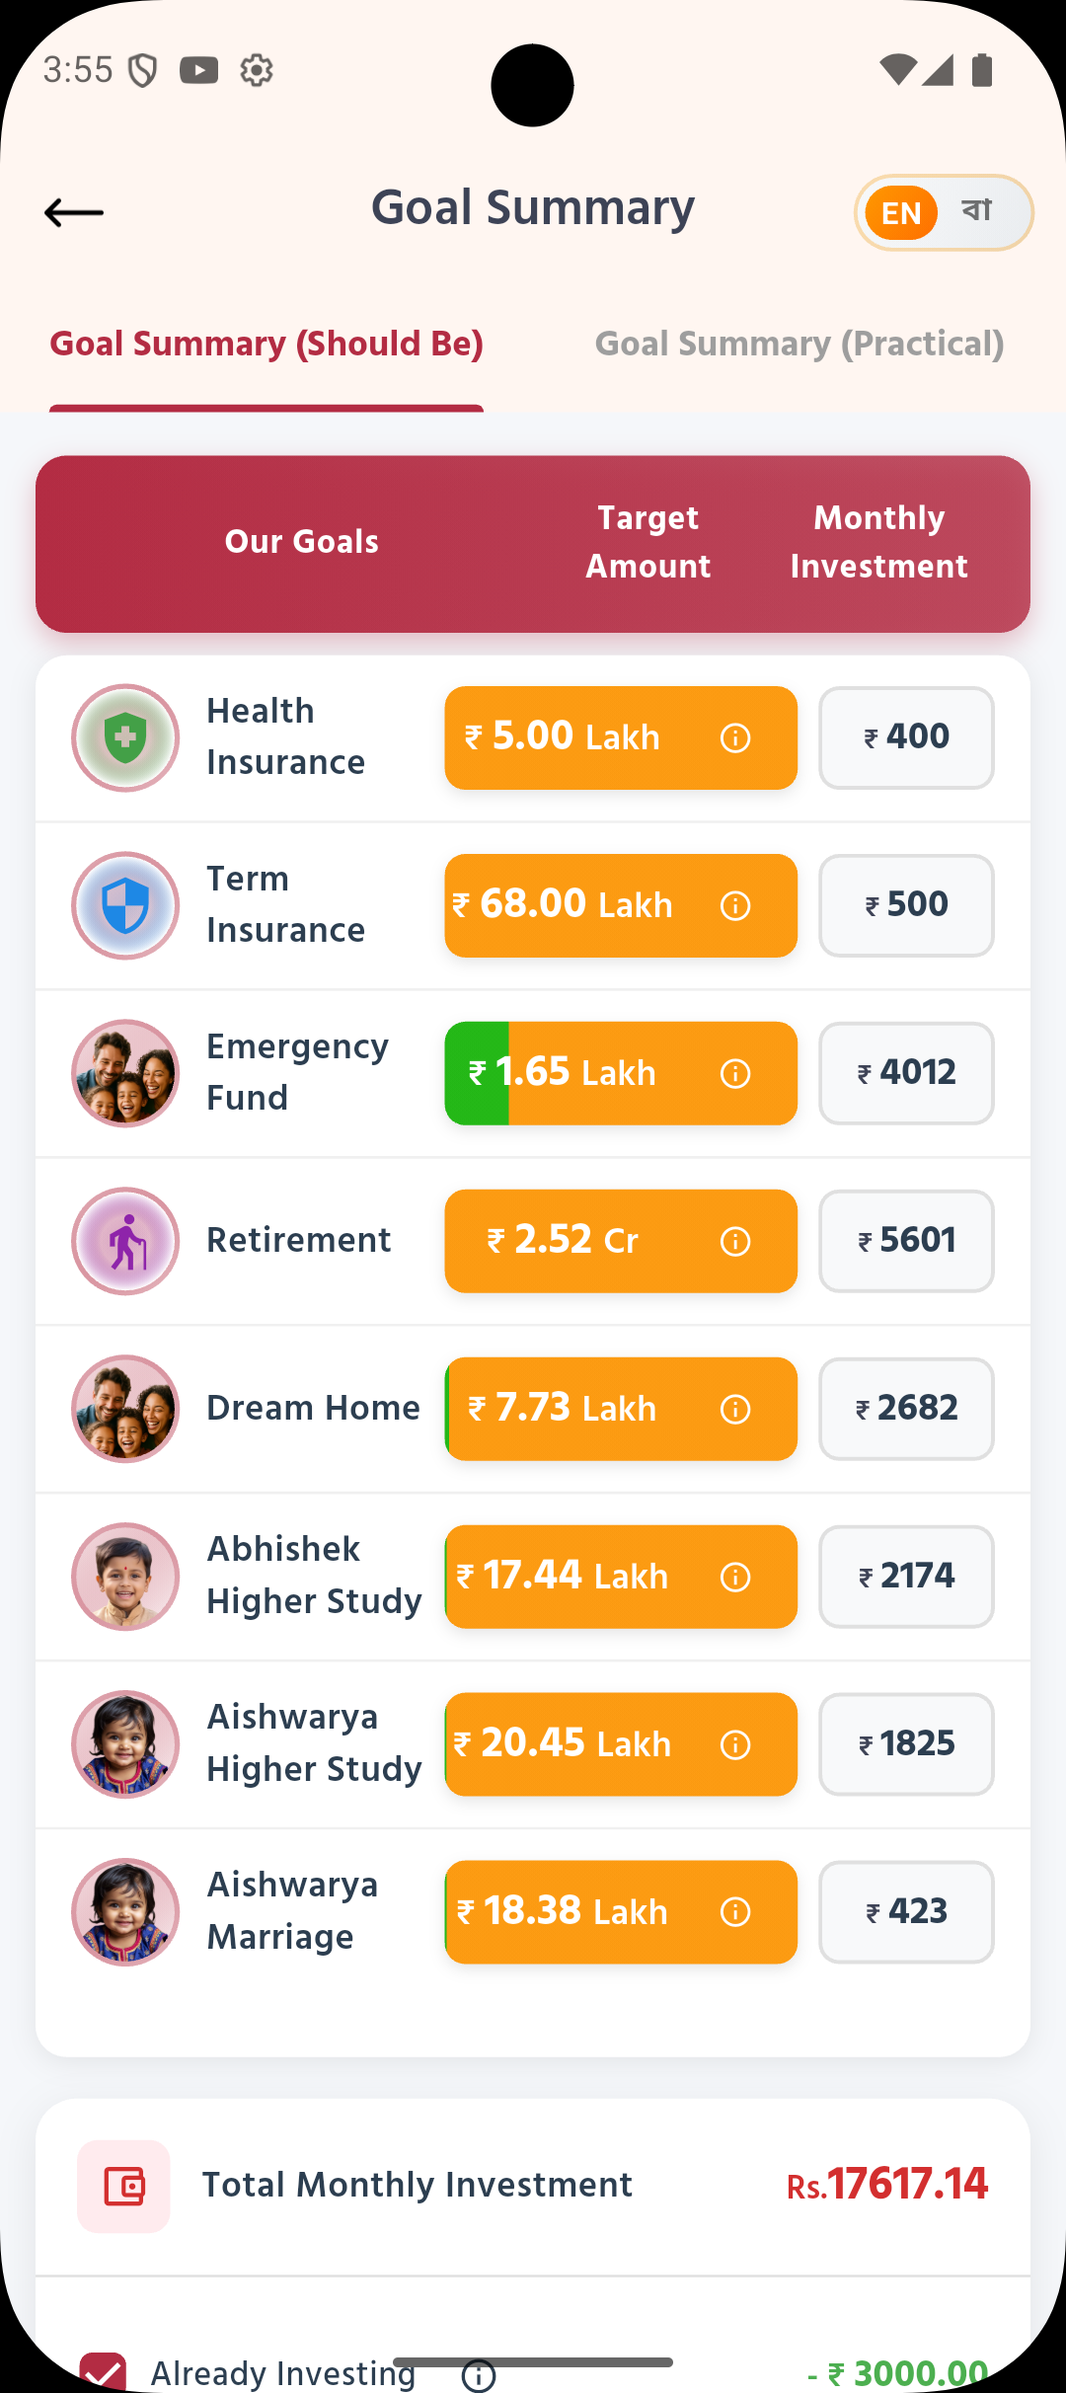The height and width of the screenshot is (2393, 1066).
Task: Uncheck the Already Investing checkbox
Action: tap(104, 2373)
